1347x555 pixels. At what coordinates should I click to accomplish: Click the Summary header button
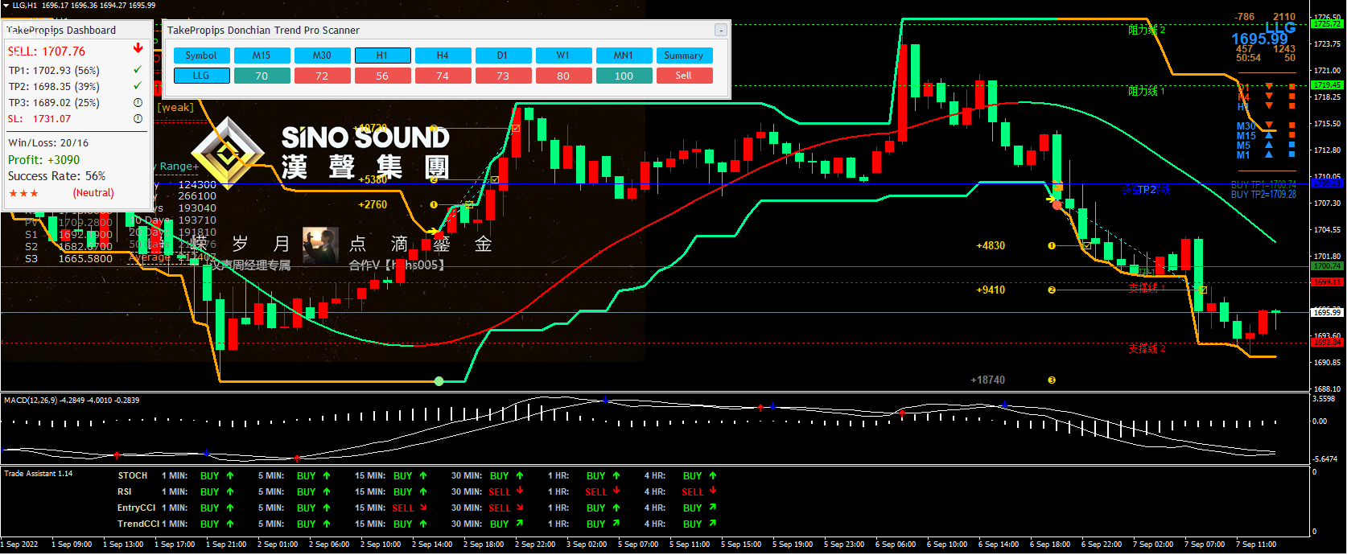click(684, 55)
